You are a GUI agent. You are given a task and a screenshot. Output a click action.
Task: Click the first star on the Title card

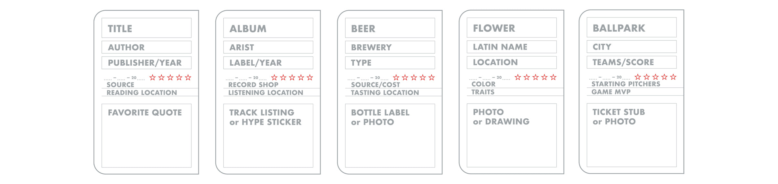coord(153,77)
